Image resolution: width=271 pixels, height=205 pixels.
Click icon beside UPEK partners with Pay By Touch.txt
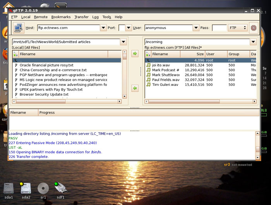[x=16, y=89]
